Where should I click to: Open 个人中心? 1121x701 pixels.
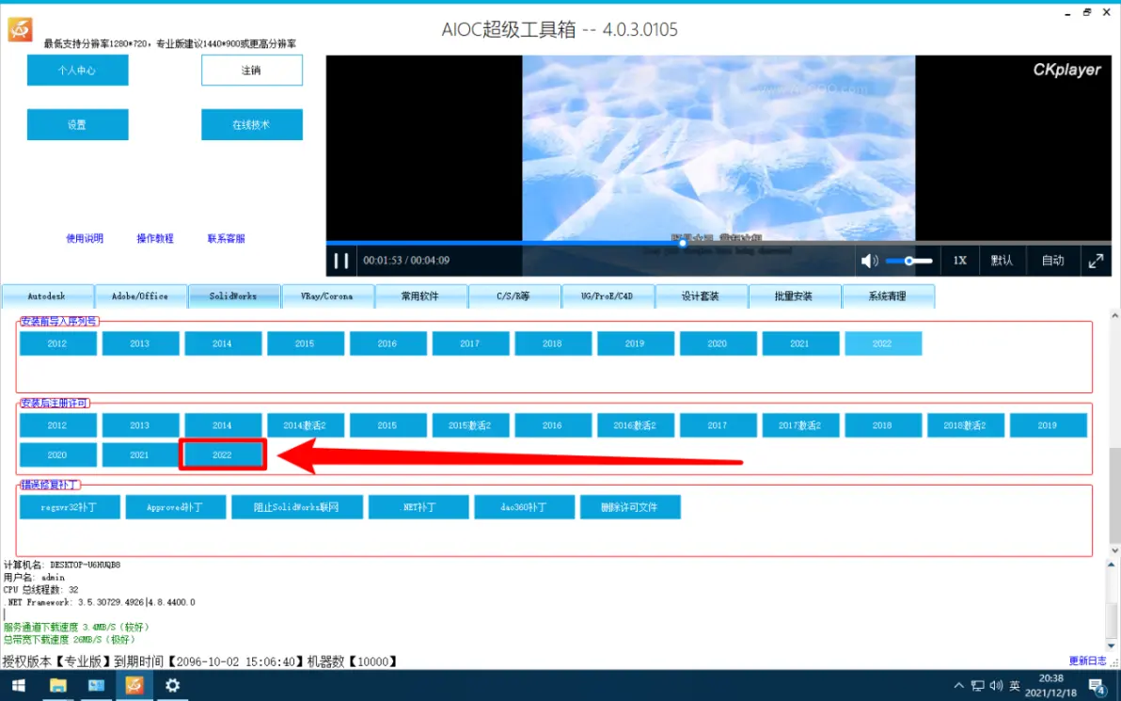(77, 70)
